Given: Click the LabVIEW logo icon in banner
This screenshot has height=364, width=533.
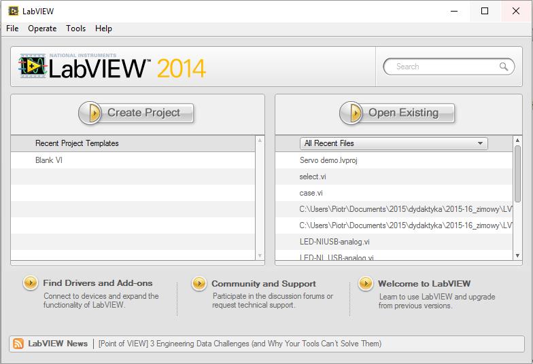Looking at the screenshot, I should 33,66.
